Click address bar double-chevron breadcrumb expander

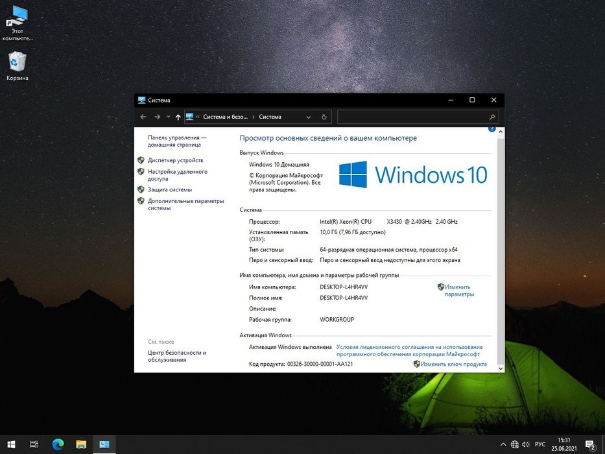click(x=198, y=117)
